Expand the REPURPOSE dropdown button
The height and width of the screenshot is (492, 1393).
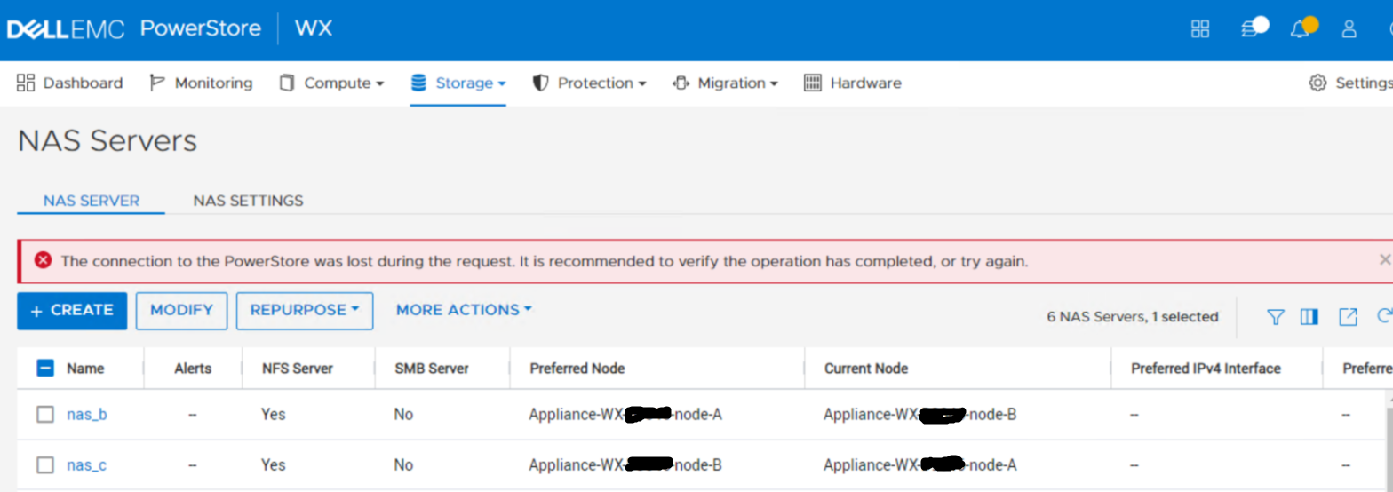coord(305,311)
